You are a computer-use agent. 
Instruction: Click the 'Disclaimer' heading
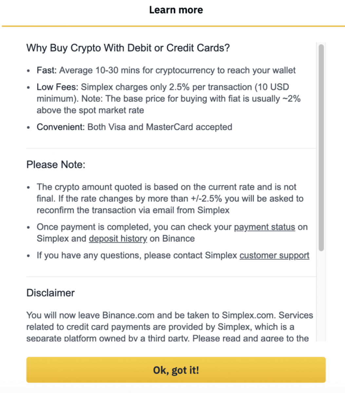50,293
